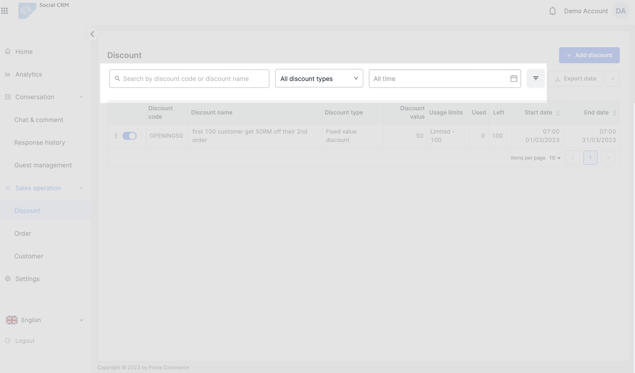Click the Export data button
Viewport: 635px width, 373px height.
[575, 79]
